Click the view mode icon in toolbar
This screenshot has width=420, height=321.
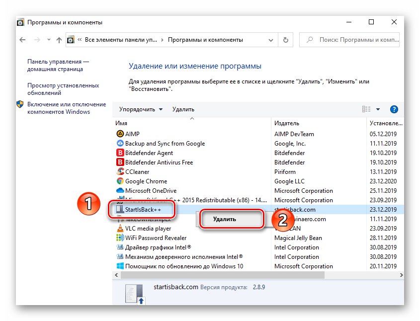366,109
